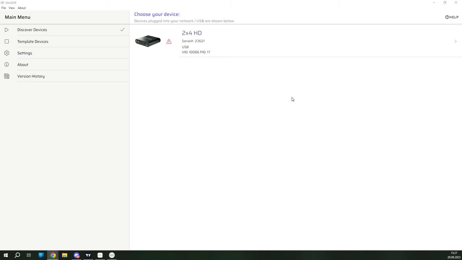Viewport: 462px width, 260px height.
Task: Click the 2x4 HD device thumbnail image
Action: 148,41
